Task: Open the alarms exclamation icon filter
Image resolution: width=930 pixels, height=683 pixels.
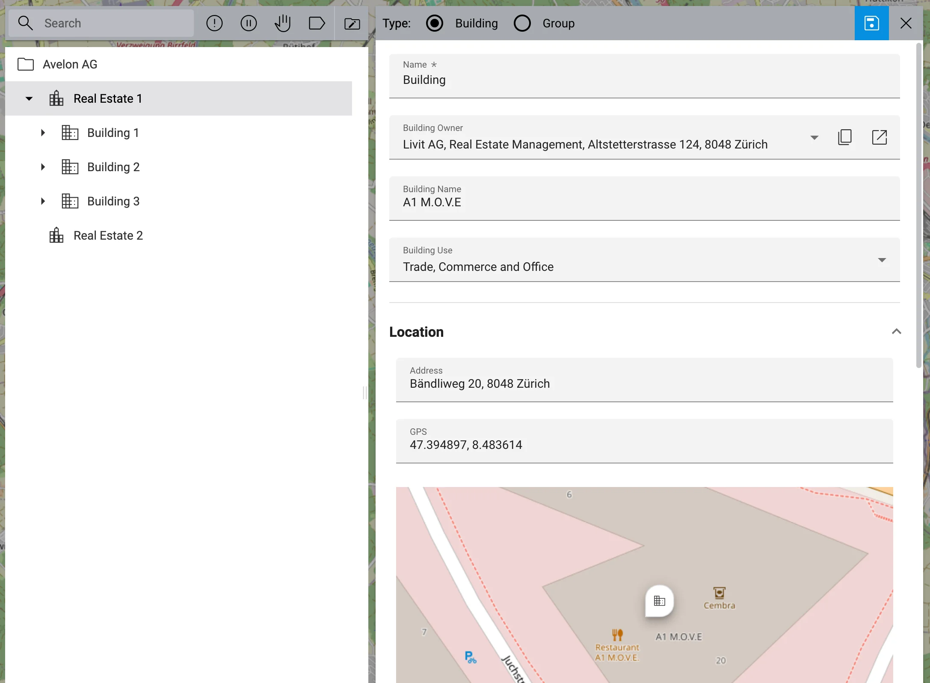Action: click(x=214, y=23)
